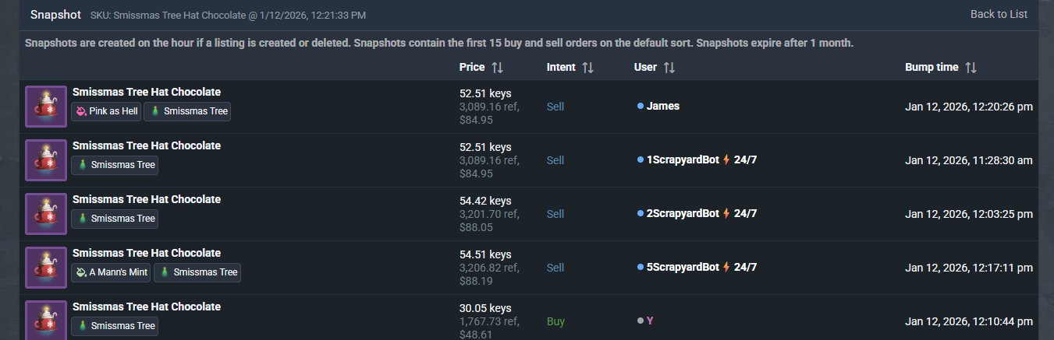Go Back to List
This screenshot has height=340, width=1054.
click(x=999, y=14)
